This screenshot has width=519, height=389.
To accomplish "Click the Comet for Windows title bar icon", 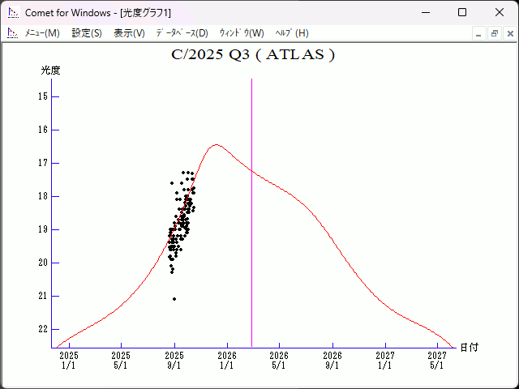I will pyautogui.click(x=12, y=13).
